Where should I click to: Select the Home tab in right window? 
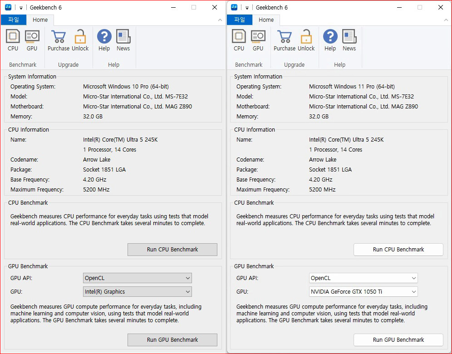pos(266,20)
